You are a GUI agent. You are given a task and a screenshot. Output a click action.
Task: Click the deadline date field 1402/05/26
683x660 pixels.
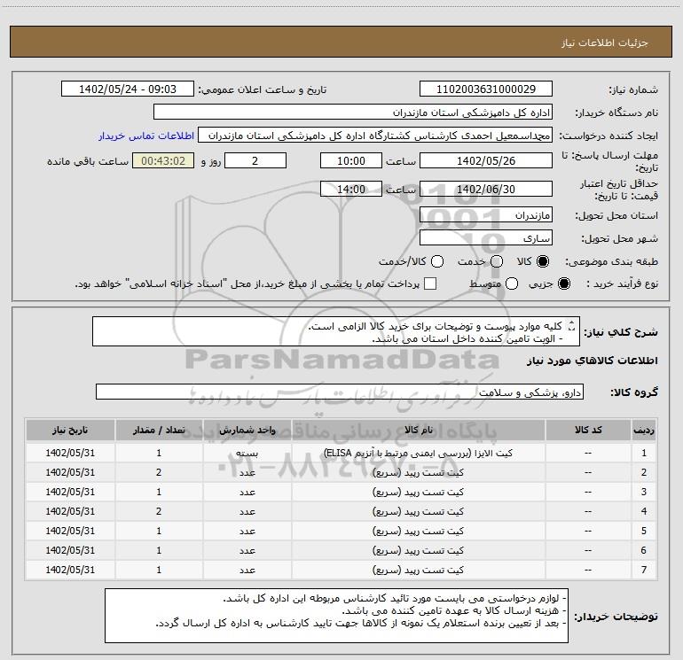coord(486,160)
